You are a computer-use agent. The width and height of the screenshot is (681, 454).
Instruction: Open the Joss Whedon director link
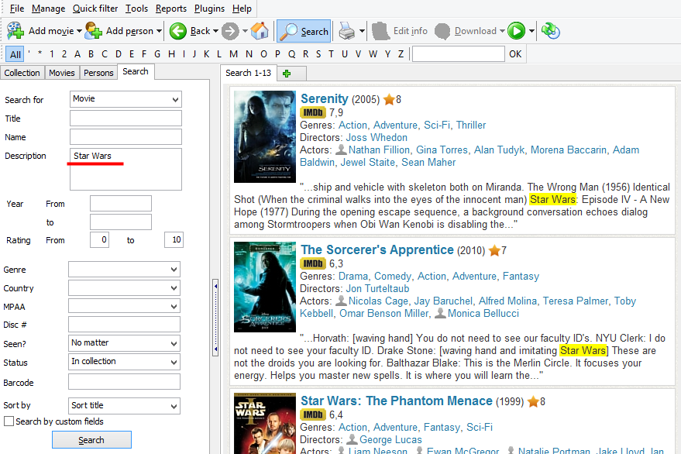coord(377,137)
